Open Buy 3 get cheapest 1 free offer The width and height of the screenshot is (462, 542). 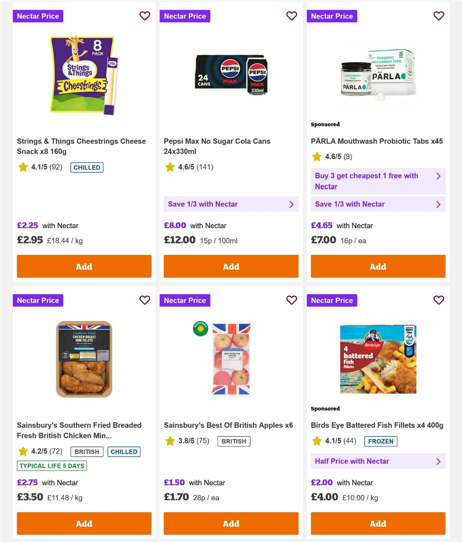[x=378, y=181]
